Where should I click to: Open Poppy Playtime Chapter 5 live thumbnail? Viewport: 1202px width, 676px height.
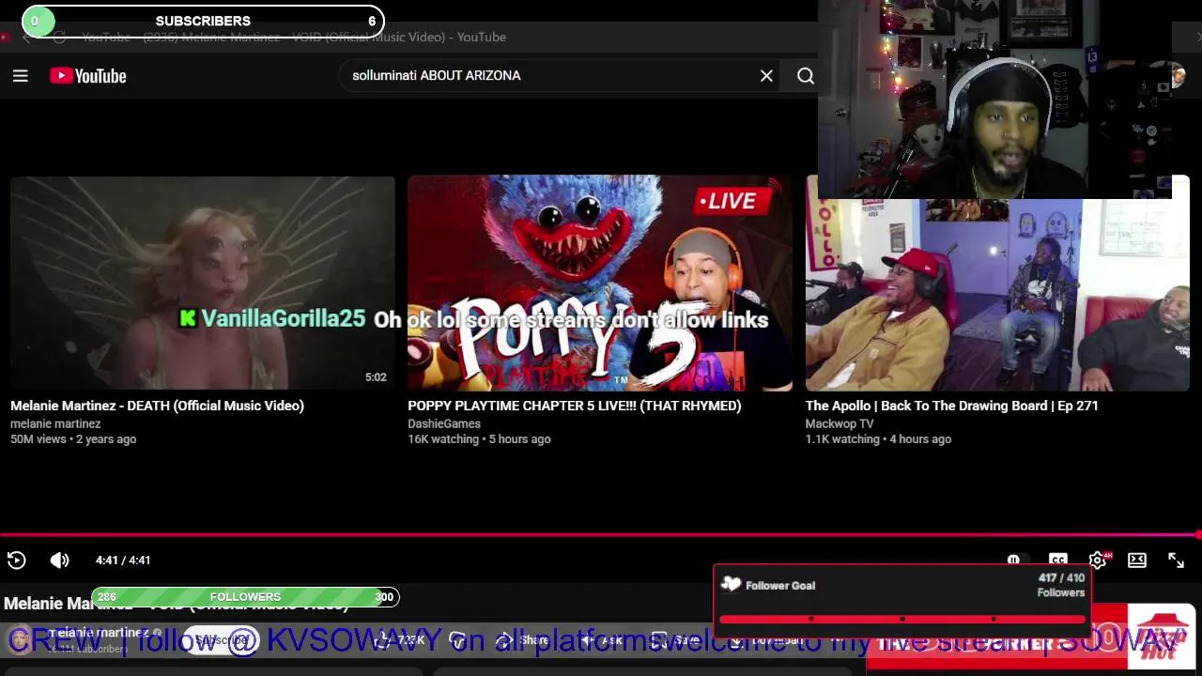click(600, 283)
